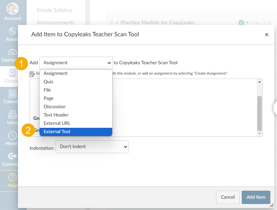This screenshot has width=277, height=210.
Task: Open the Announcements course link
Action: (56, 23)
